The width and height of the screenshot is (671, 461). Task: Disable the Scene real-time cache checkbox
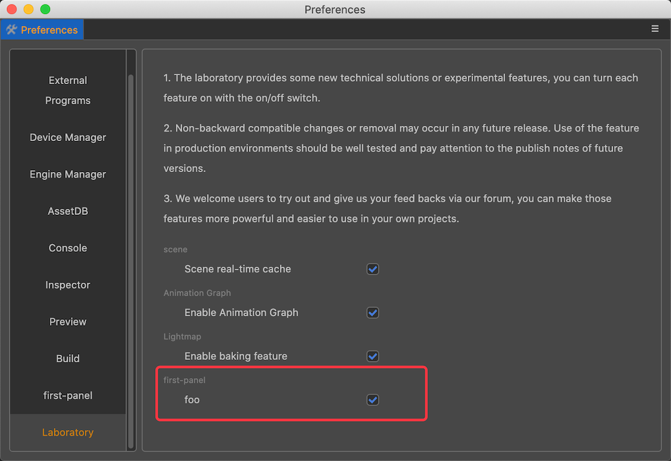(x=373, y=269)
